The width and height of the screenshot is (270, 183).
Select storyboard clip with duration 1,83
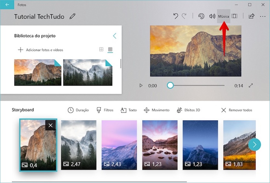point(239,145)
